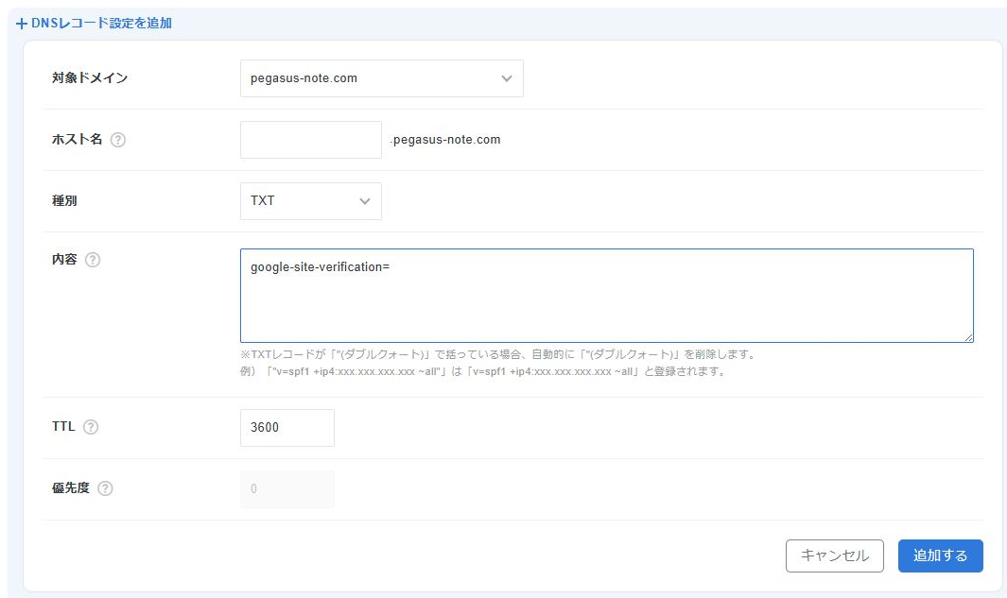Click the chevron arrow in the TXT selector
Screen dimensions: 1007x598
tap(365, 201)
